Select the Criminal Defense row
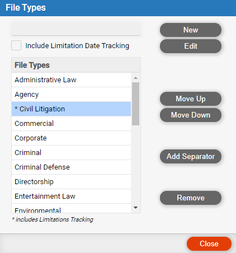The image size is (236, 253). tap(71, 167)
